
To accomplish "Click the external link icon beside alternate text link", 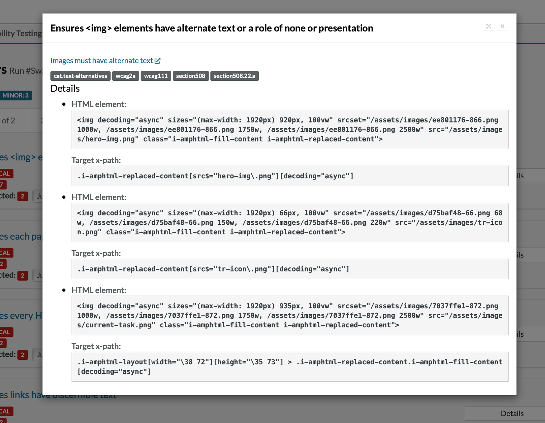I will click(x=158, y=61).
